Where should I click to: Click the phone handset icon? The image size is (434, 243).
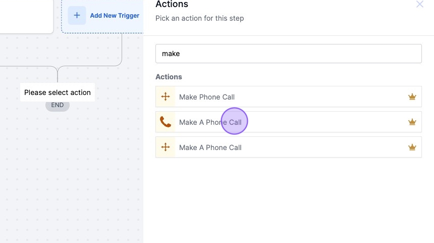coord(166,122)
